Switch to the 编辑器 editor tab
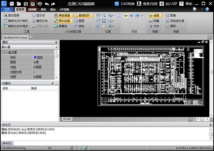This screenshot has height=151, width=214. point(33,9)
